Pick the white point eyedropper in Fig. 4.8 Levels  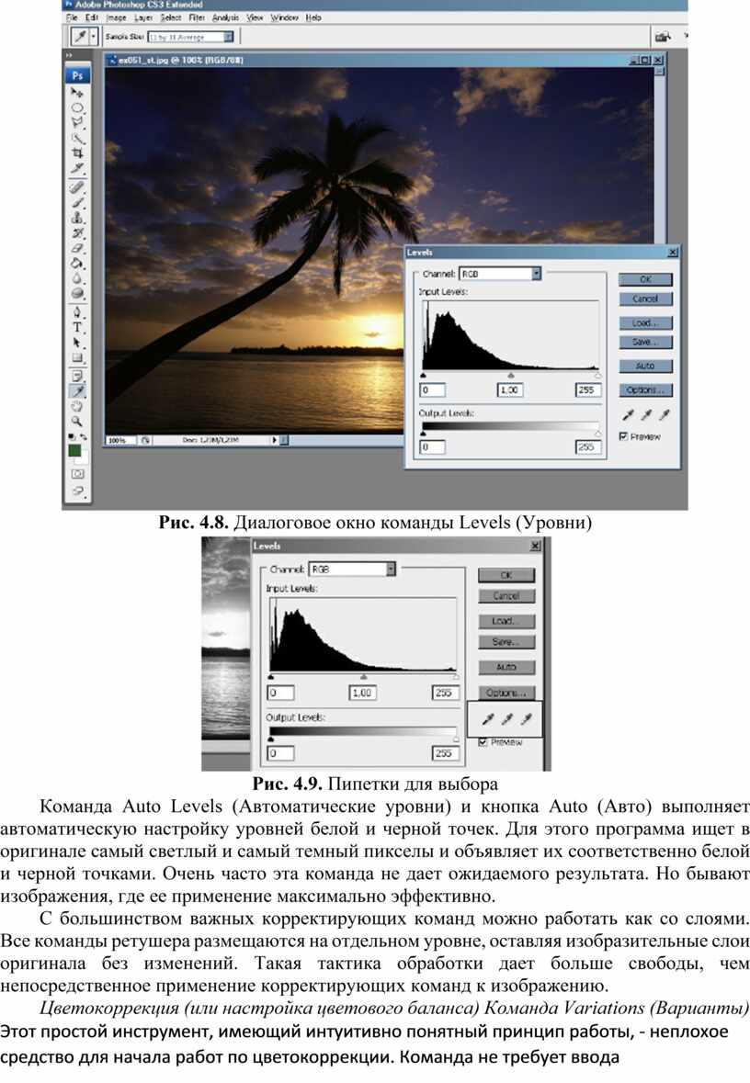tap(664, 415)
